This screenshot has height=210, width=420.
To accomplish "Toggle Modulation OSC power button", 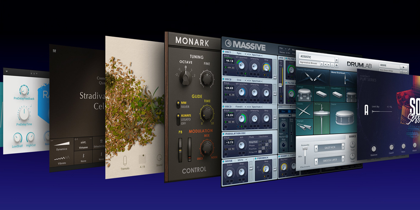I will 223,134.
